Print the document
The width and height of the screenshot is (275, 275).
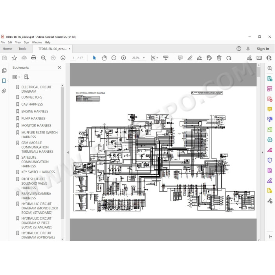(33, 58)
